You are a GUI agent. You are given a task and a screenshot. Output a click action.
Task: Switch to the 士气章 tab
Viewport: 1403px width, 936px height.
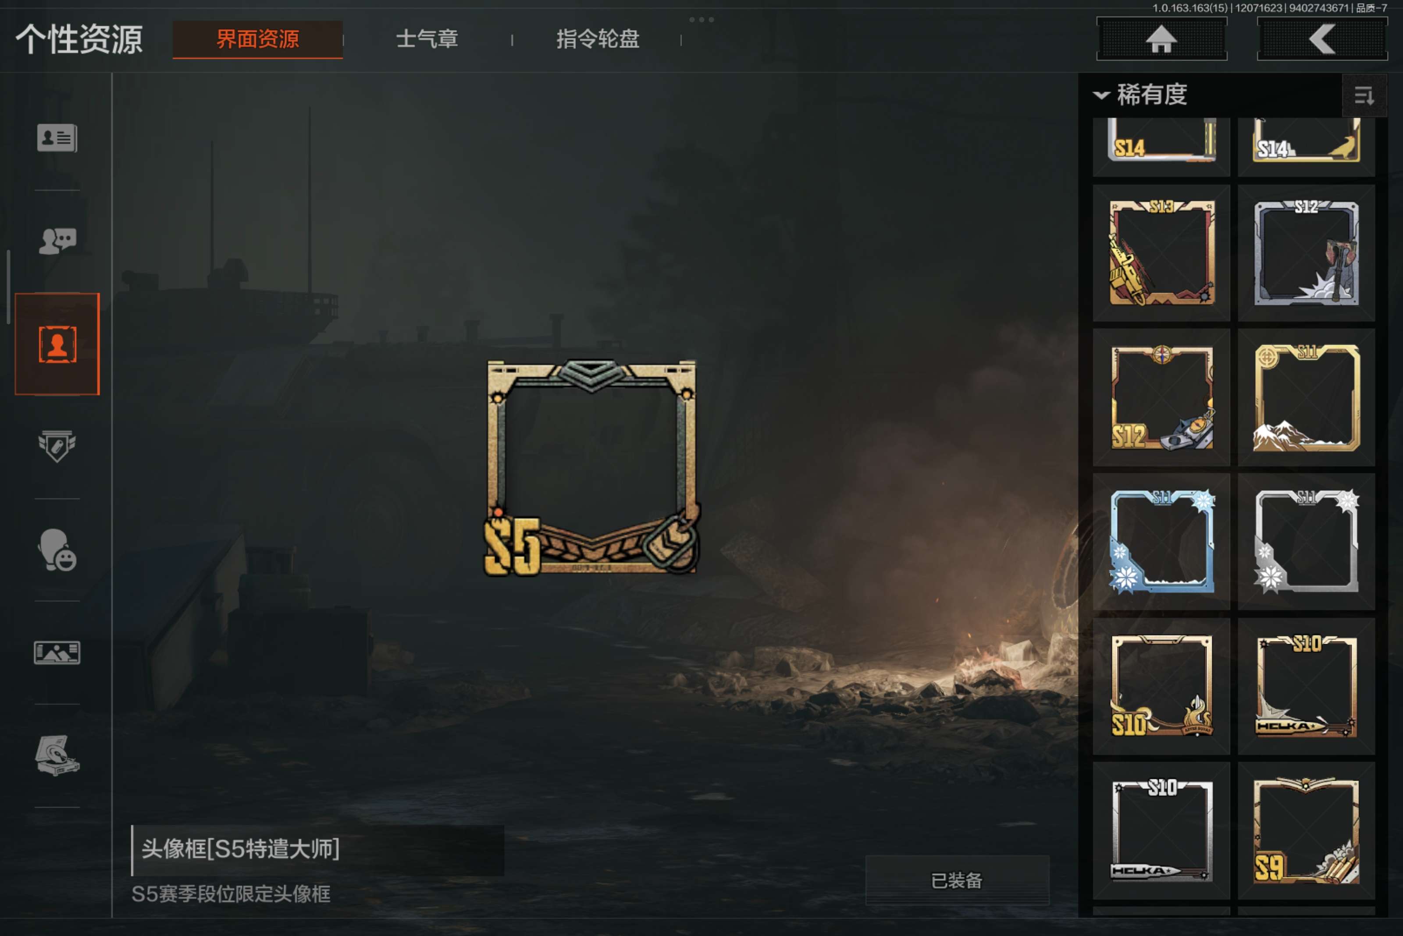coord(427,39)
